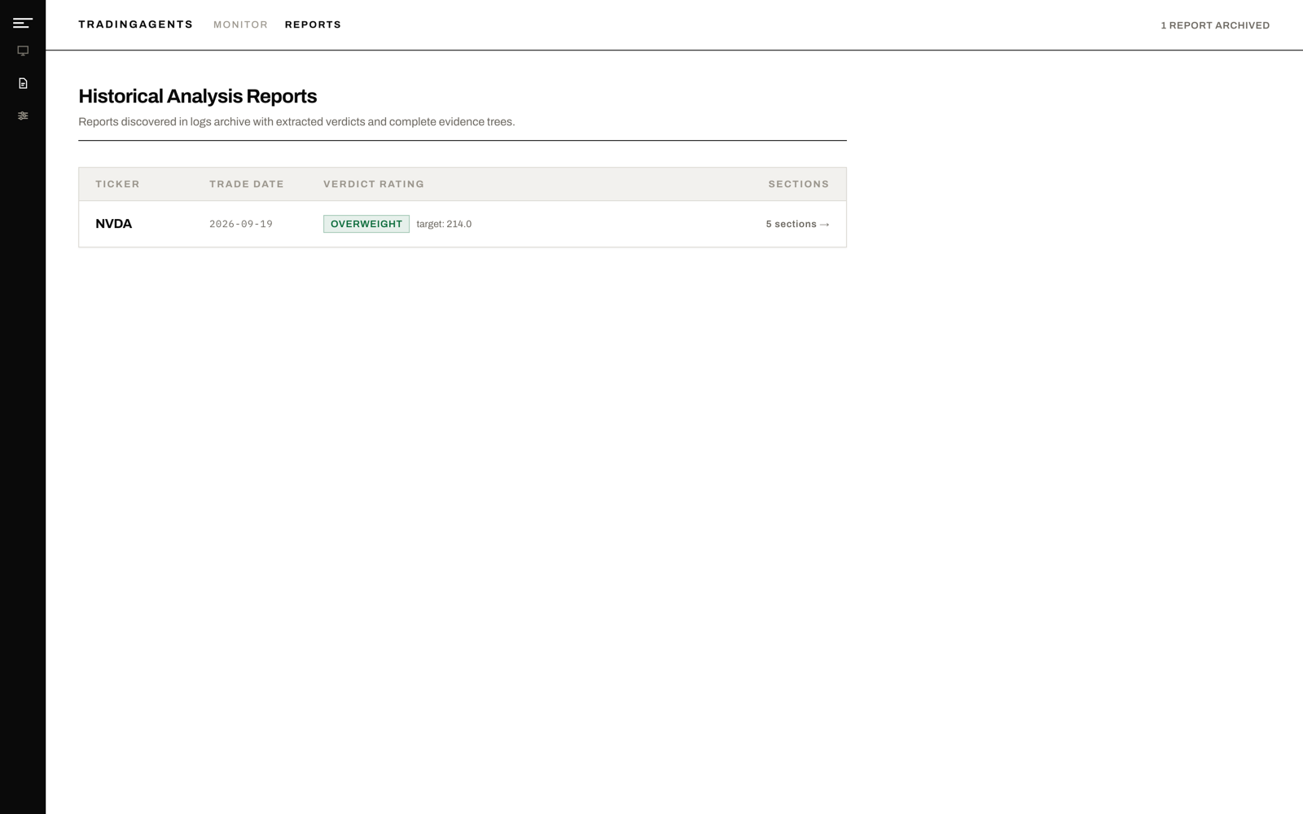The height and width of the screenshot is (814, 1303).
Task: Click the SECTIONS column header
Action: [x=798, y=184]
